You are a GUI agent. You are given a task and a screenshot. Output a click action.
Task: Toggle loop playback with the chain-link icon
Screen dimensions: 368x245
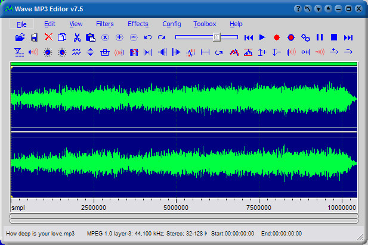pos(305,37)
